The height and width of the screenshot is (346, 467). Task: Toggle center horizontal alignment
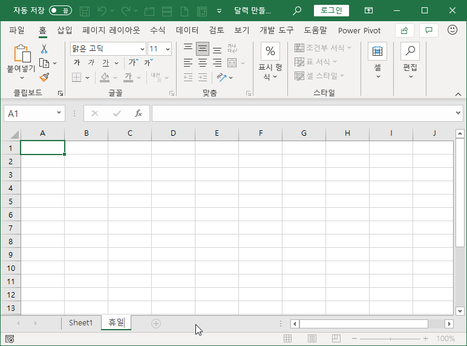click(203, 62)
